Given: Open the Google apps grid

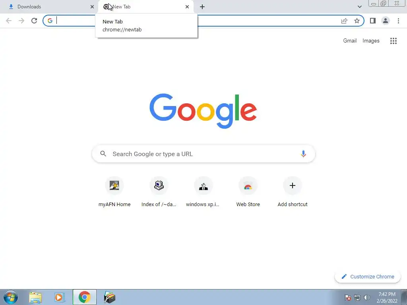Looking at the screenshot, I should pos(393,41).
